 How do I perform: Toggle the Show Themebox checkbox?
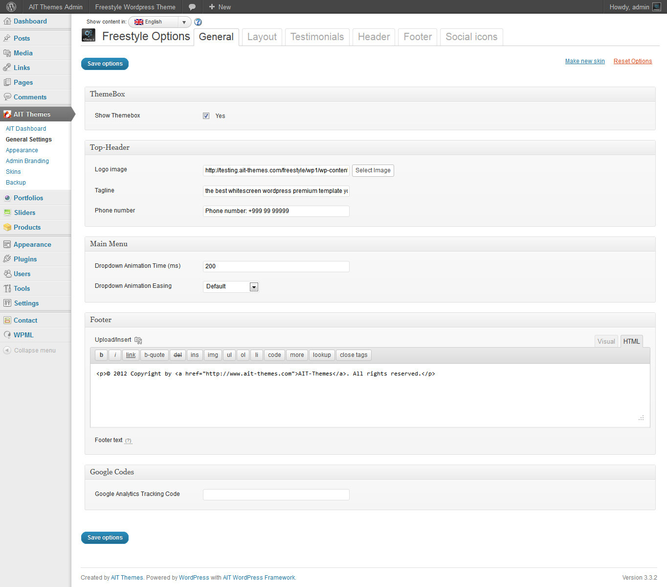click(206, 116)
